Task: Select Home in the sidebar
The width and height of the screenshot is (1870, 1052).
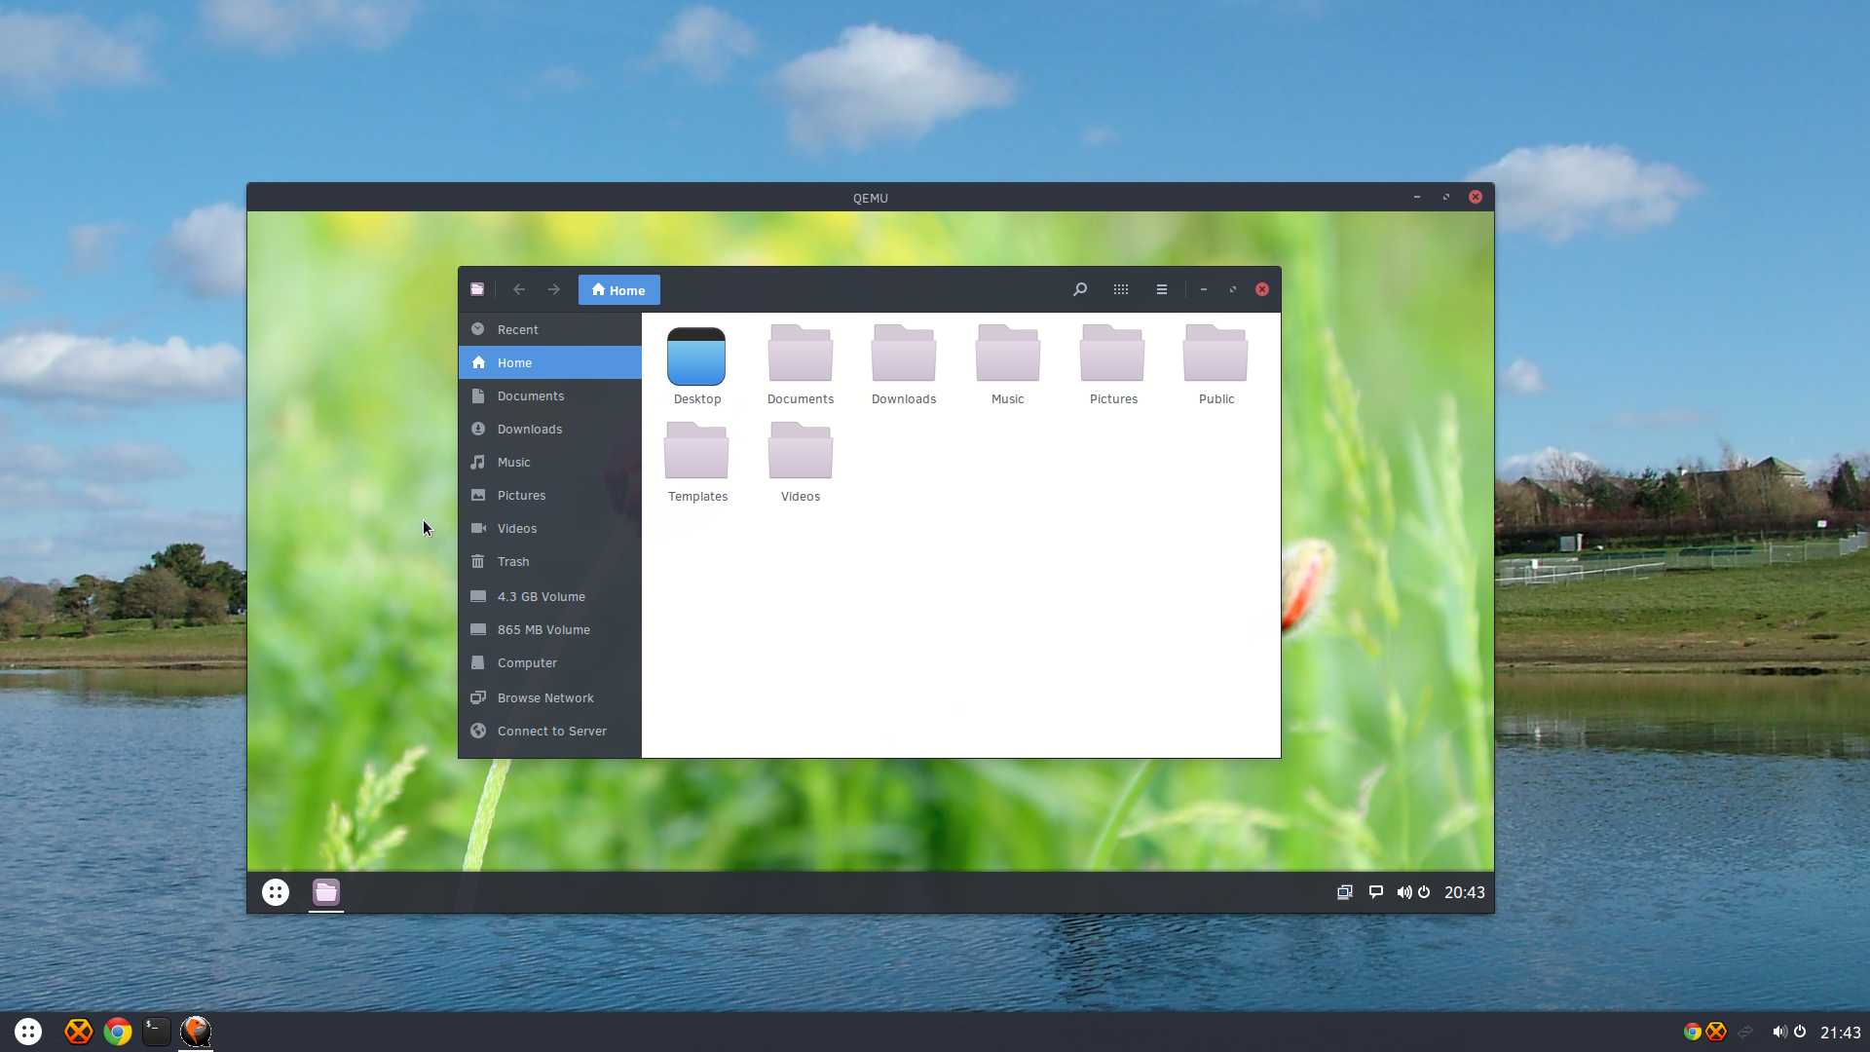Action: 549,362
